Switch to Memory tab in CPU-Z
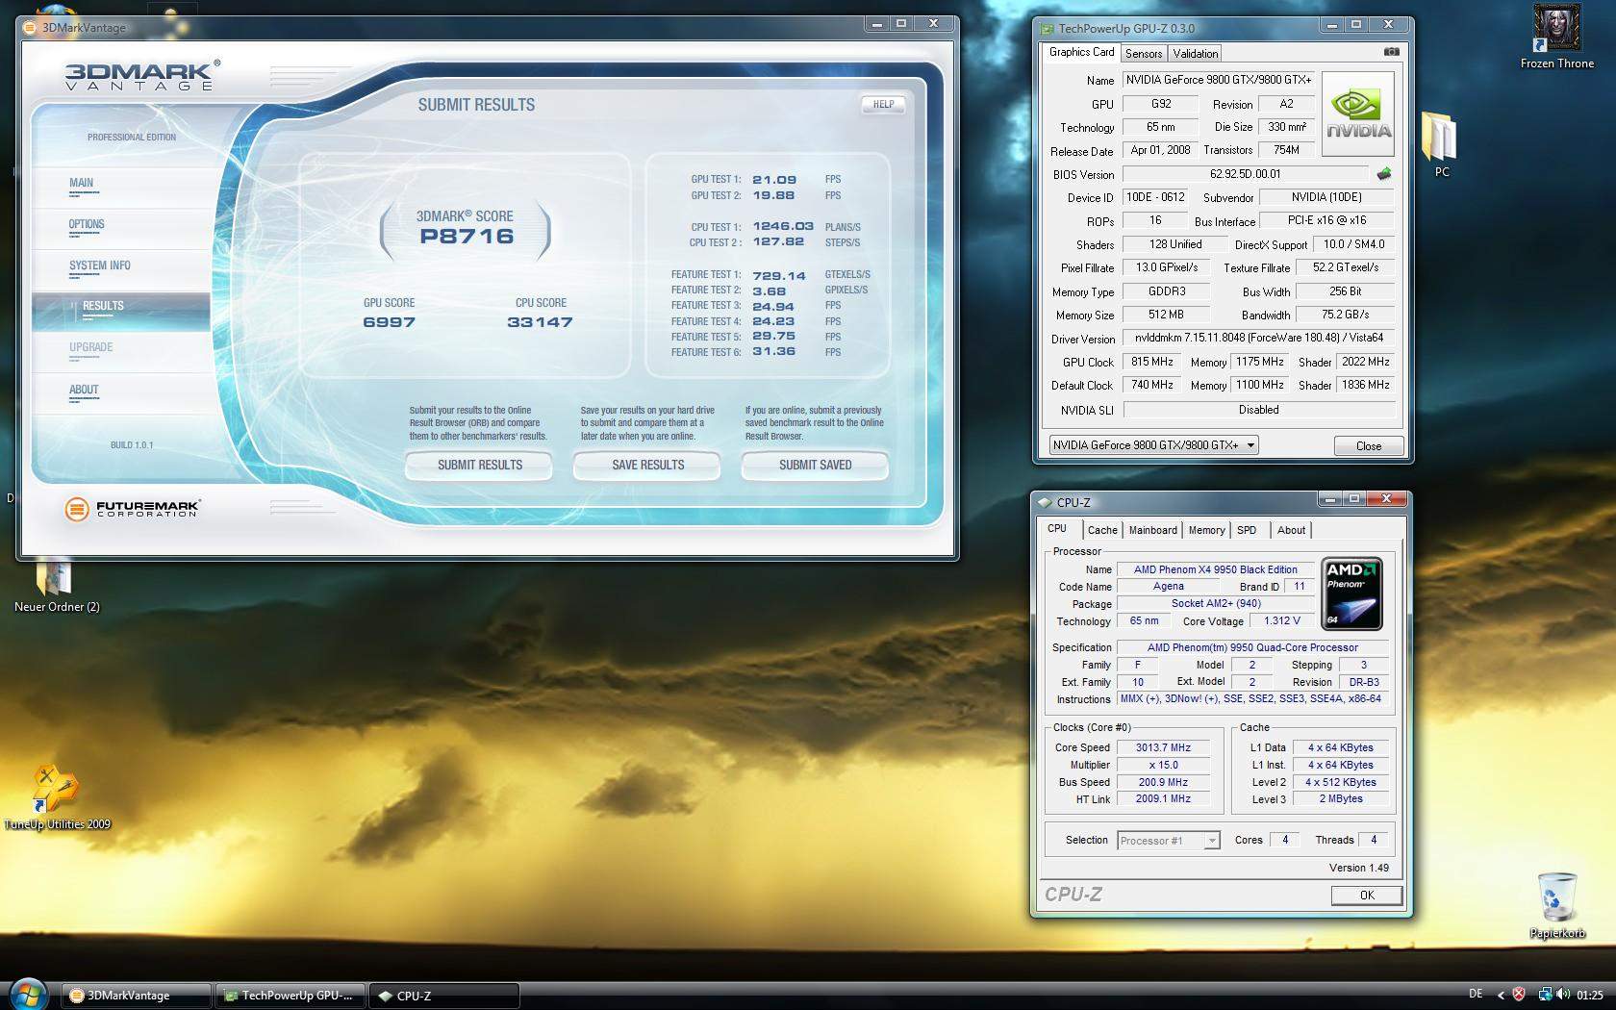 coord(1206,530)
